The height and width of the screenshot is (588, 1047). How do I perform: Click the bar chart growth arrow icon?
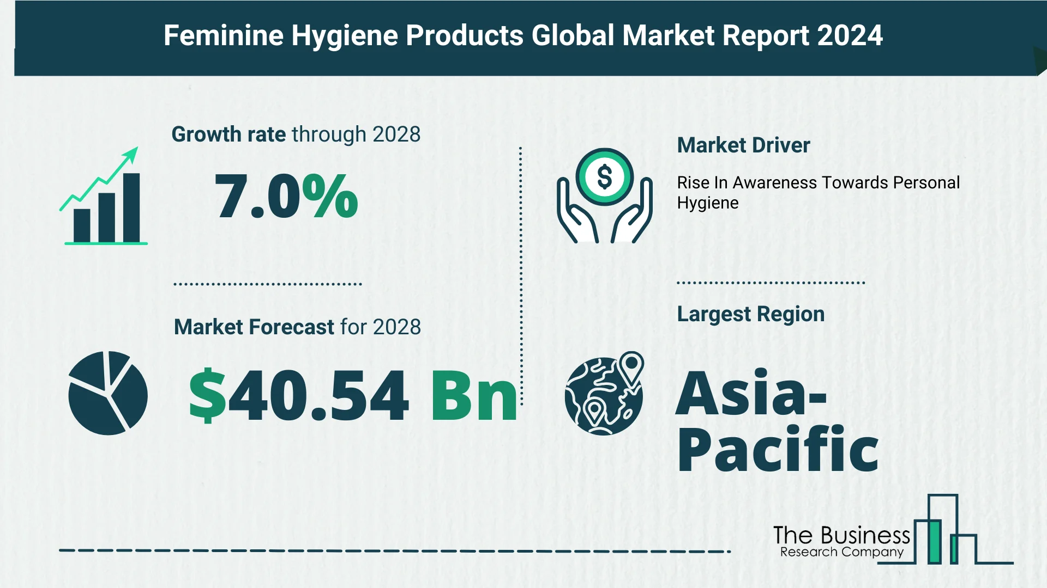click(x=104, y=196)
